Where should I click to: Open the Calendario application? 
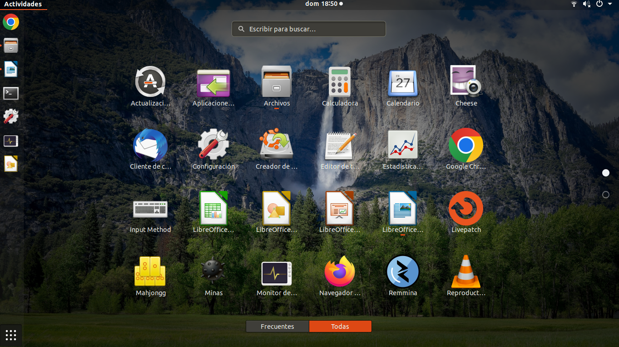403,82
